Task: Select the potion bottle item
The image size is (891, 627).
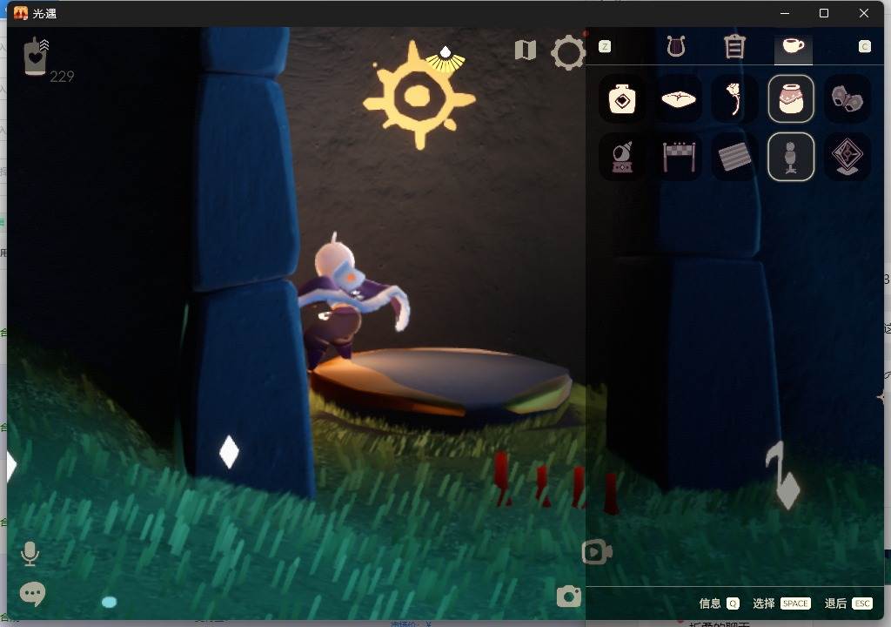Action: tap(621, 99)
